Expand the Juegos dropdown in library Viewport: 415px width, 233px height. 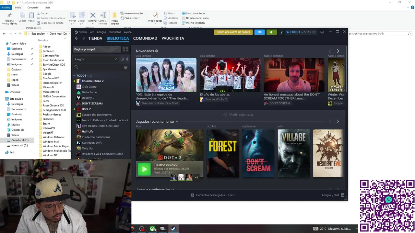[115, 59]
